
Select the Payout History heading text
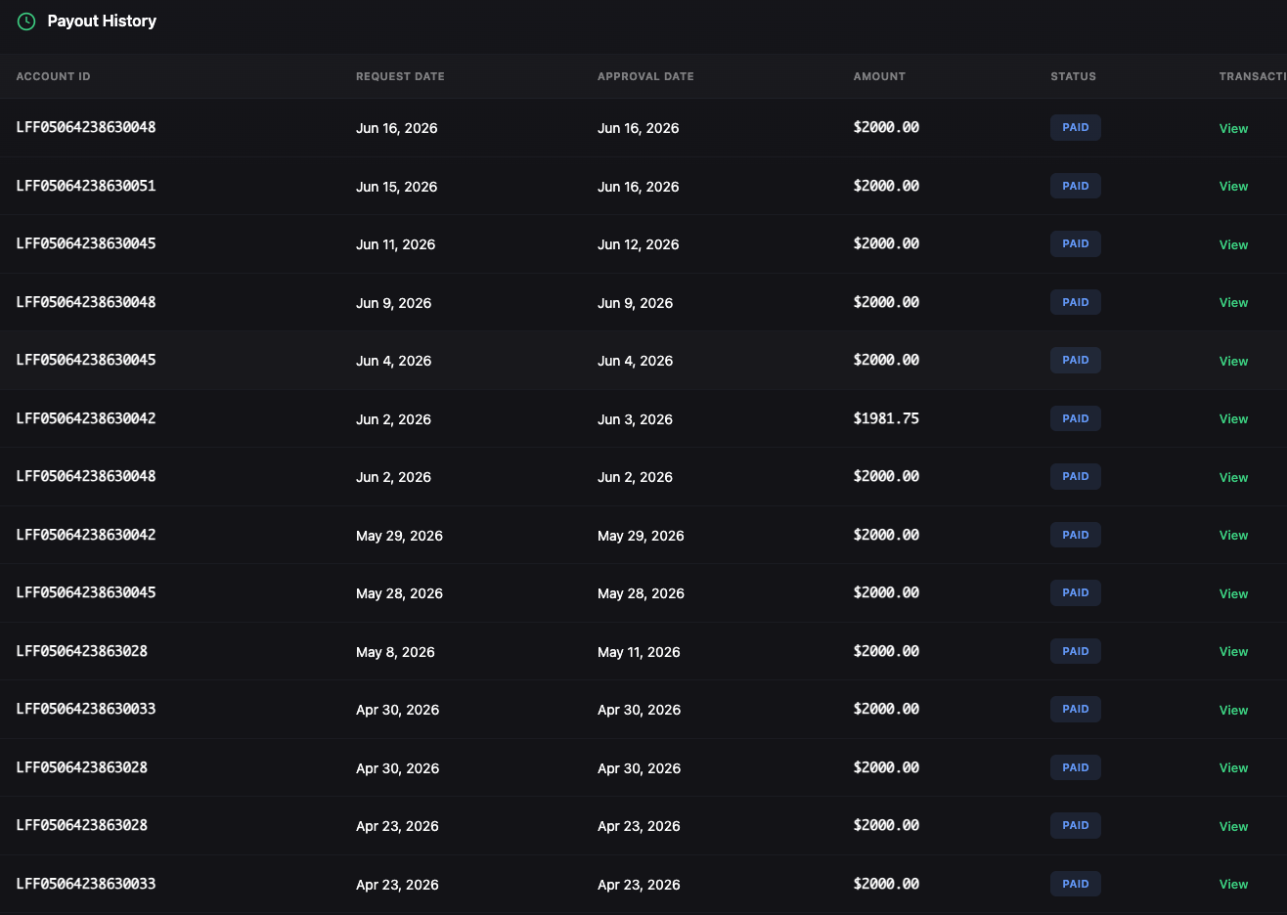point(102,21)
